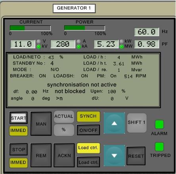Click the up arrow button

point(114,123)
